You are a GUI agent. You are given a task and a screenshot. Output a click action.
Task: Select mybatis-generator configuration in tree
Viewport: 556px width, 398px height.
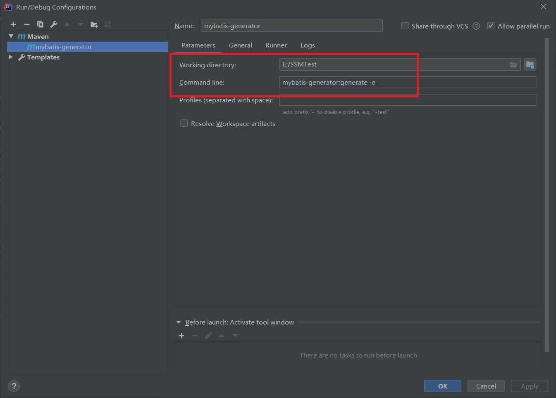pos(87,47)
